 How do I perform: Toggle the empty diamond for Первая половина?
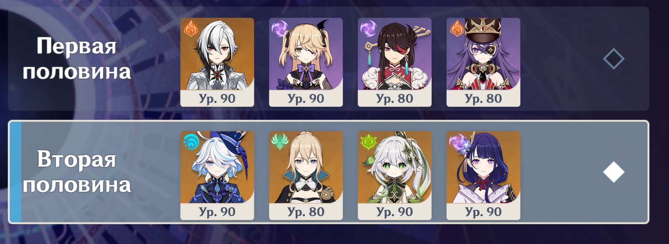[x=614, y=59]
